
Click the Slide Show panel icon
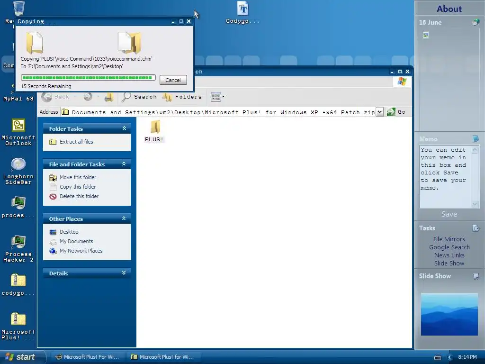[x=476, y=276]
